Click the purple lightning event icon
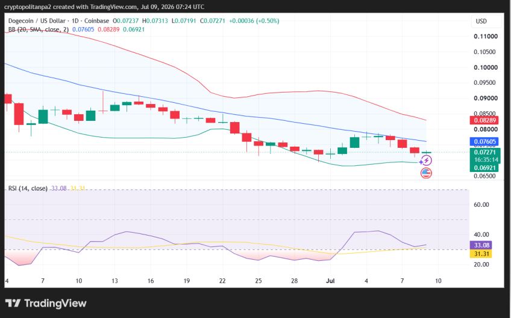511x318 pixels. pyautogui.click(x=426, y=161)
